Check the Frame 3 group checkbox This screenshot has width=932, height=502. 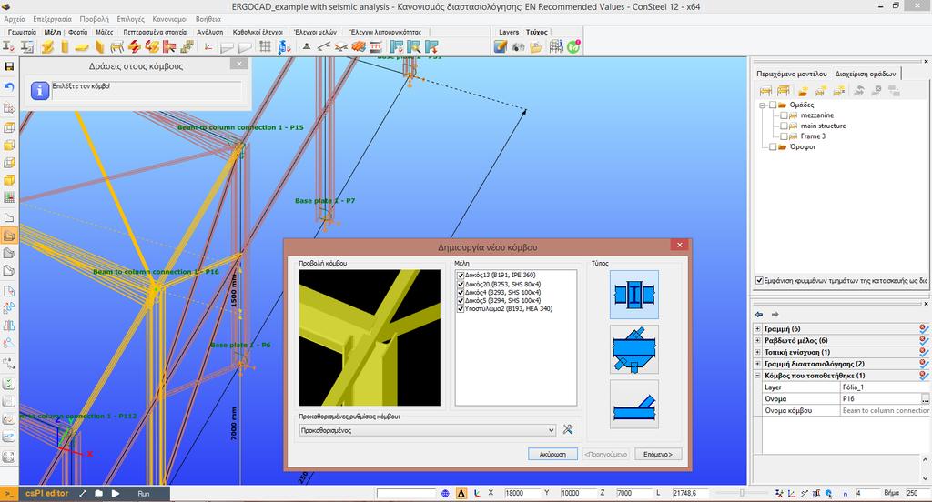pyautogui.click(x=784, y=136)
